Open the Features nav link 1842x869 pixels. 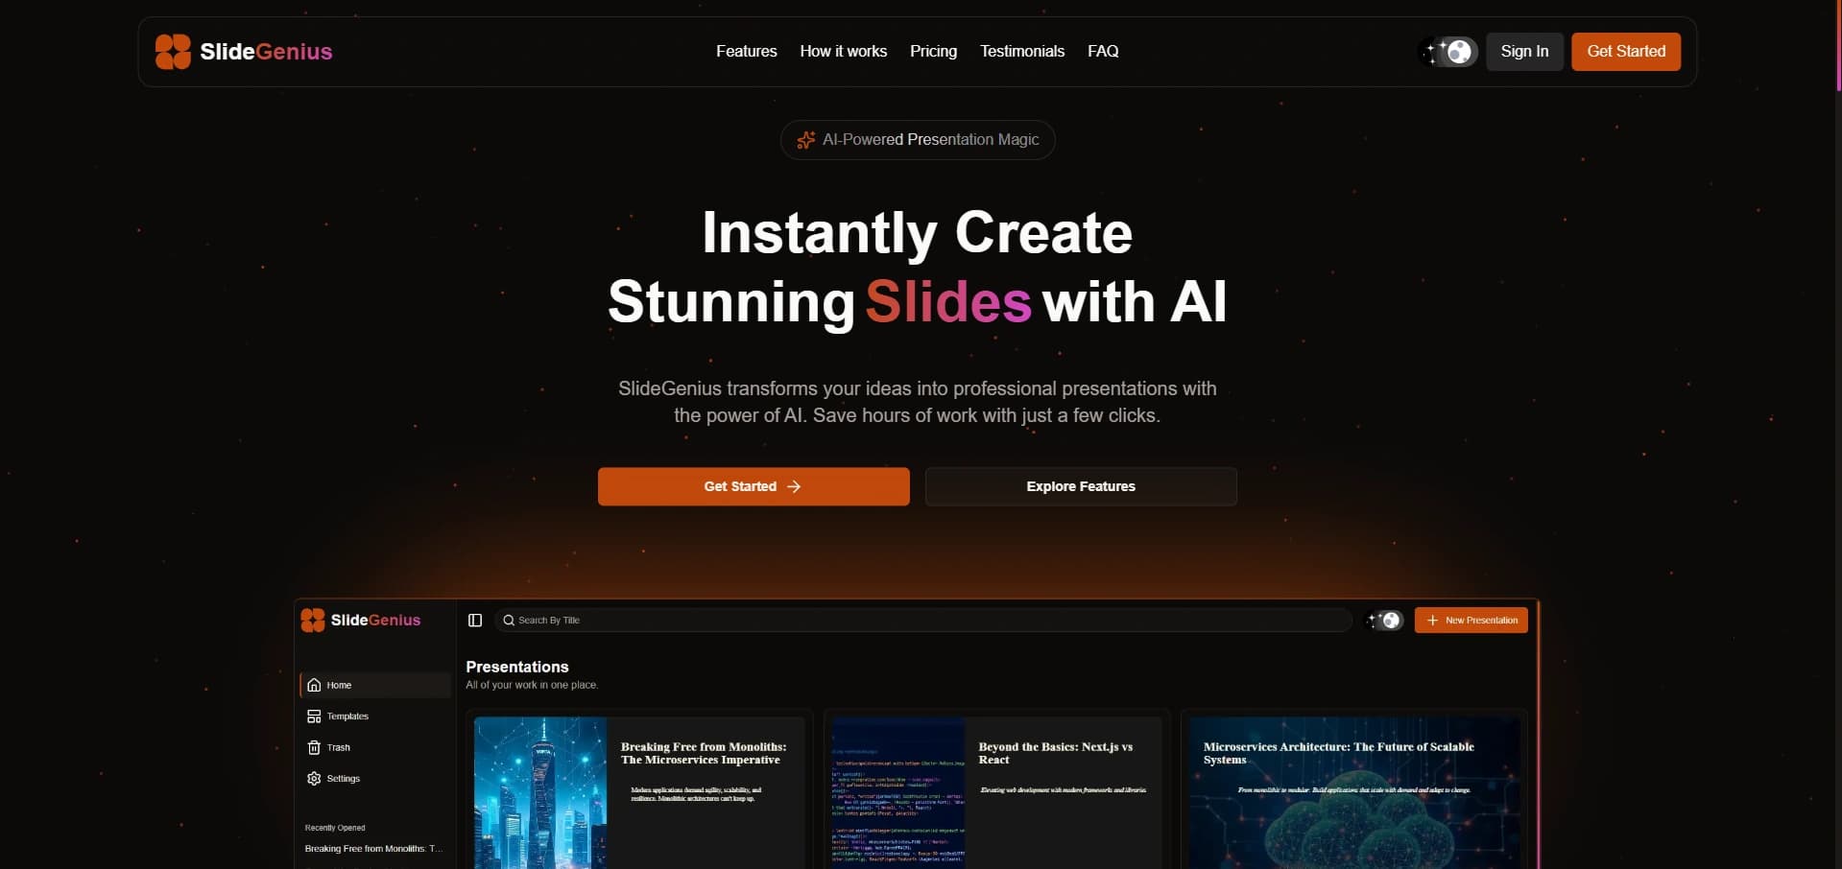tap(746, 52)
